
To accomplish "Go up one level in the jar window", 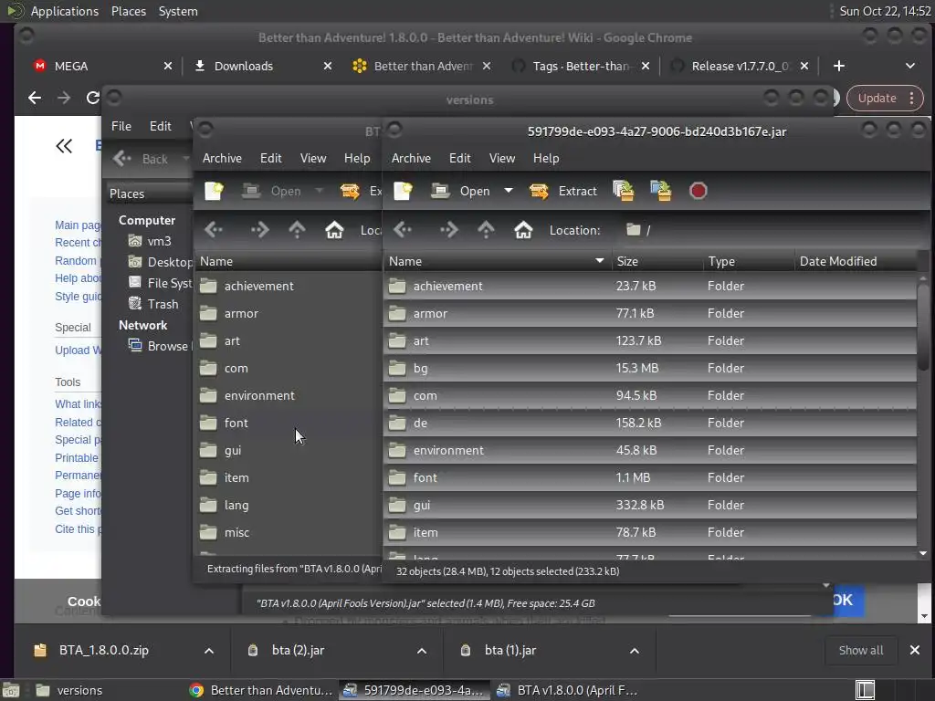I will click(x=486, y=229).
